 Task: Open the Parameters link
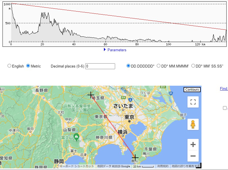(x=117, y=50)
